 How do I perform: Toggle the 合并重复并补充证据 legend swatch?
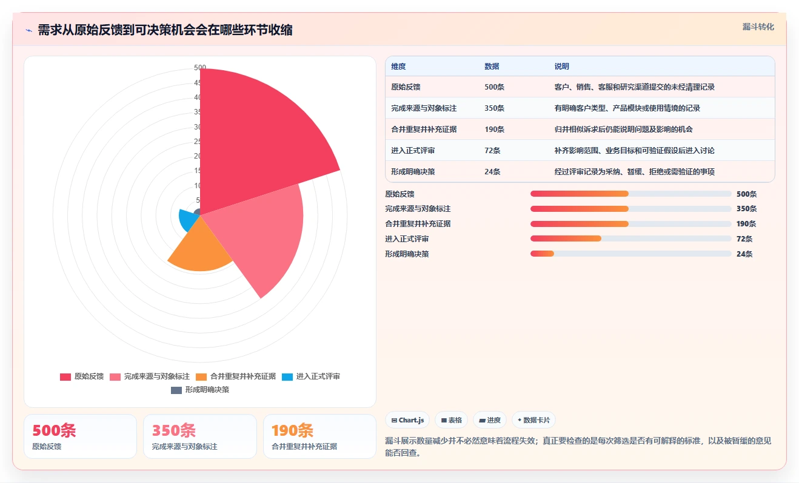coord(201,376)
